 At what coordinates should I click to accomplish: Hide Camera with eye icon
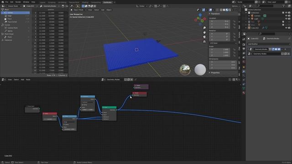(x=286, y=15)
